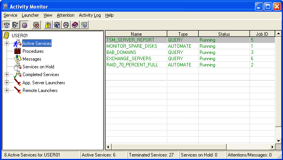Click the exit door toolbar icon
This screenshot has width=283, height=160.
84,25
